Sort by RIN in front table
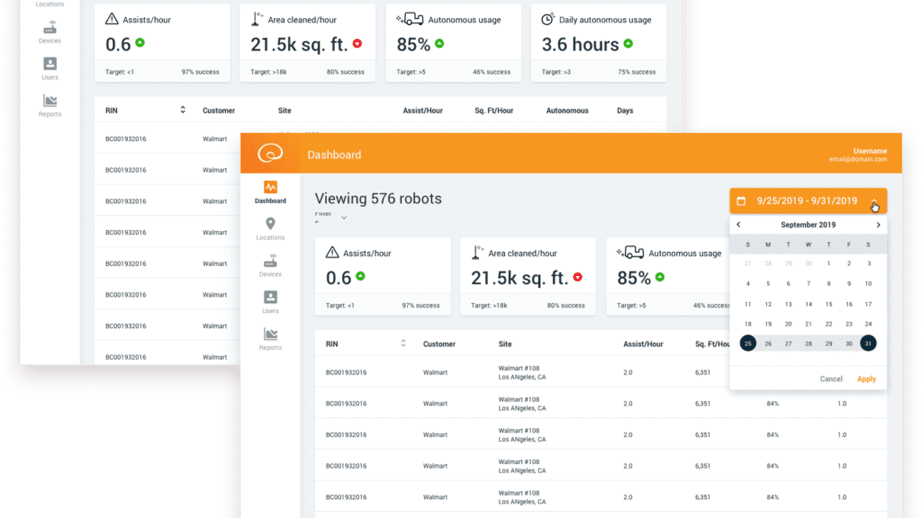Image resolution: width=922 pixels, height=518 pixels. pos(403,343)
